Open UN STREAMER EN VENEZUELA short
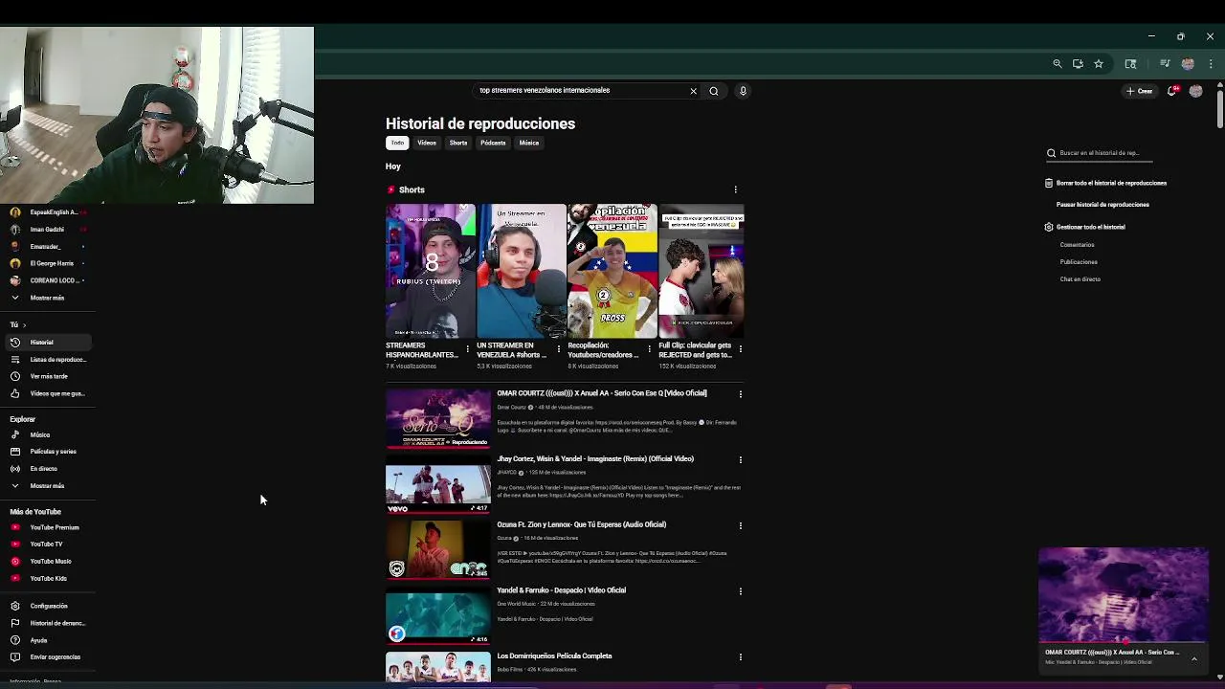Screen dimensions: 1225x689 522,271
